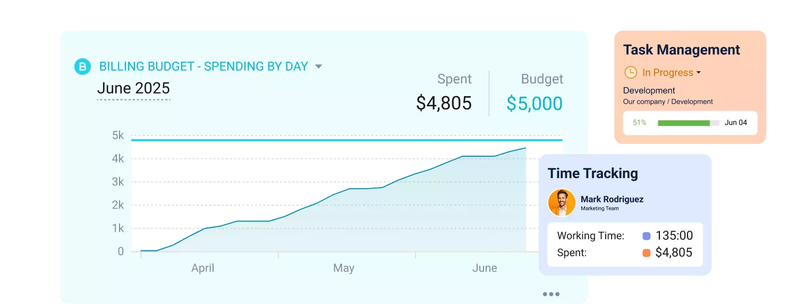This screenshot has height=304, width=797.
Task: Click the May label on chart axis
Action: 344,268
